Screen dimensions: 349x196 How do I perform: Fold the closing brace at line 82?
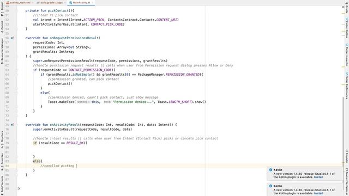(16, 157)
